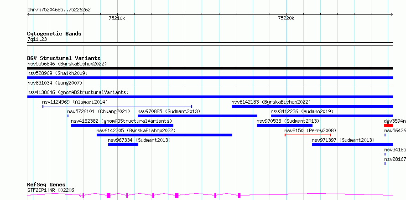The height and width of the screenshot is (200, 406).
Task: Click the blue bar under nsv970885
Action: click(198, 116)
